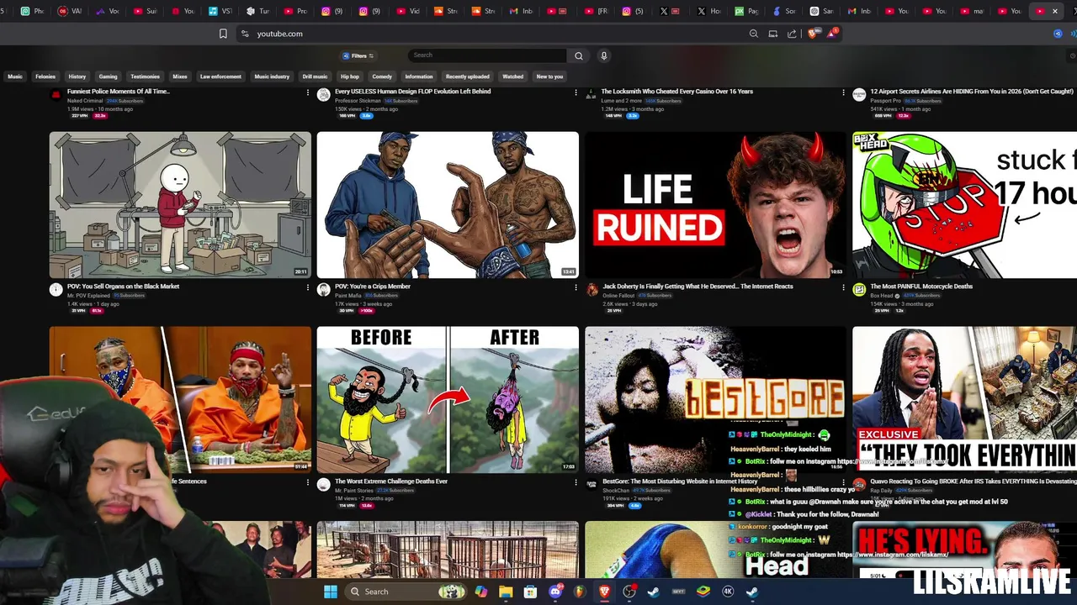Select the Recently uploaded filter chip

[x=467, y=76]
